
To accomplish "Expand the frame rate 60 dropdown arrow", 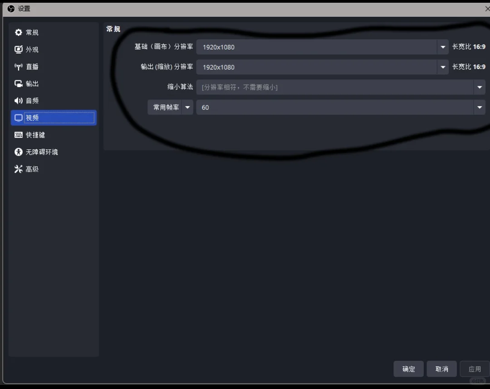I will click(480, 107).
